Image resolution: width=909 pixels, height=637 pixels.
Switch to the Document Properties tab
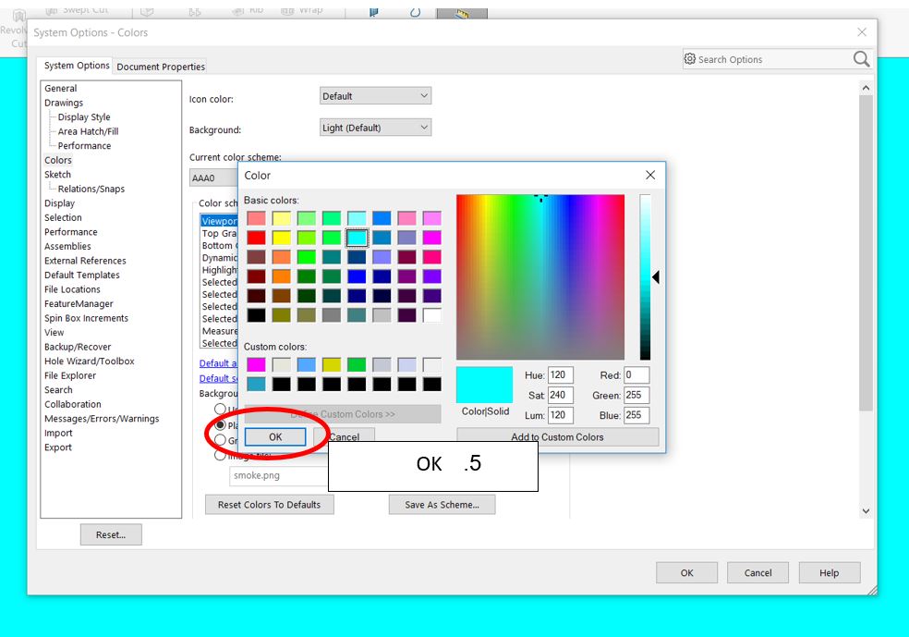click(161, 67)
